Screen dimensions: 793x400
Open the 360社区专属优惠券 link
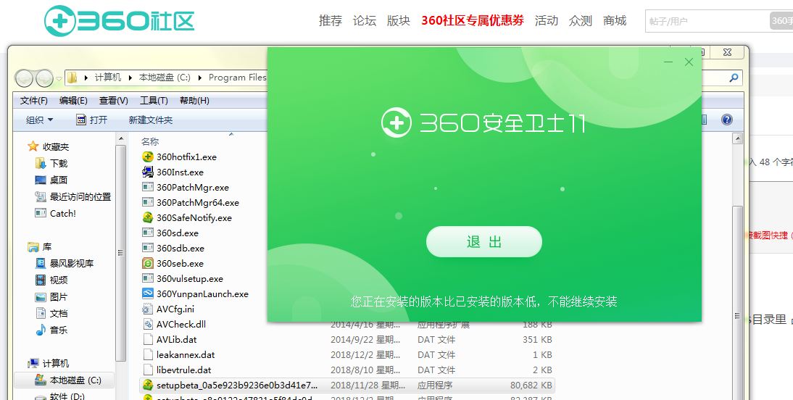[x=473, y=21]
